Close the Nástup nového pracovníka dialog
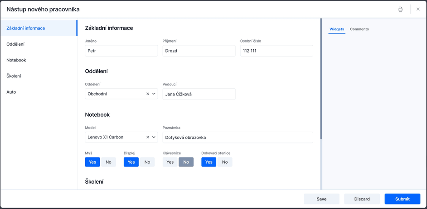The image size is (427, 209). (418, 9)
